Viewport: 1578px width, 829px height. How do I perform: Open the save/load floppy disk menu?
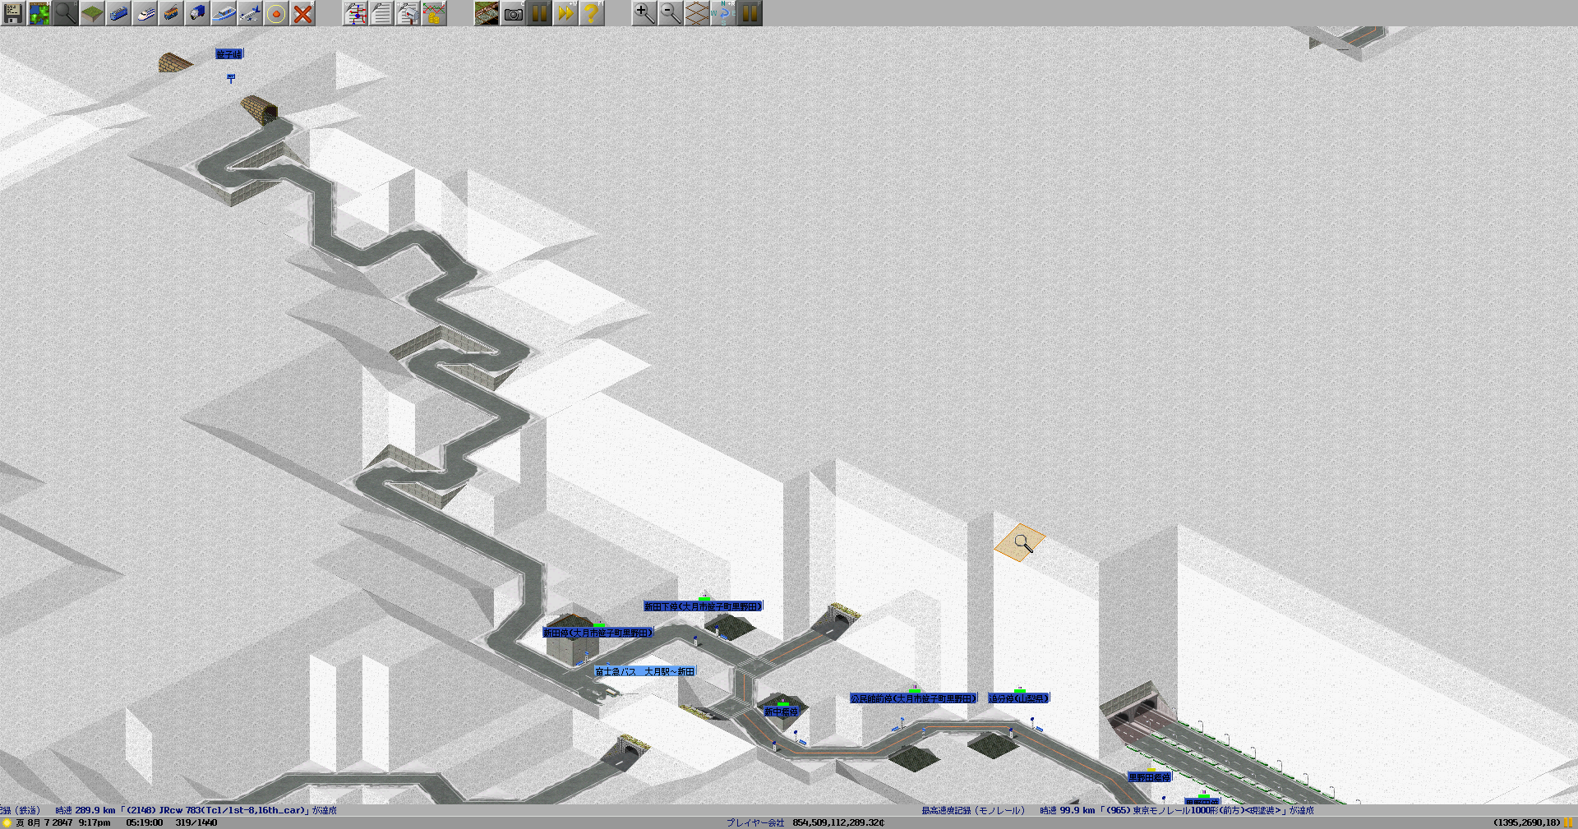[13, 13]
